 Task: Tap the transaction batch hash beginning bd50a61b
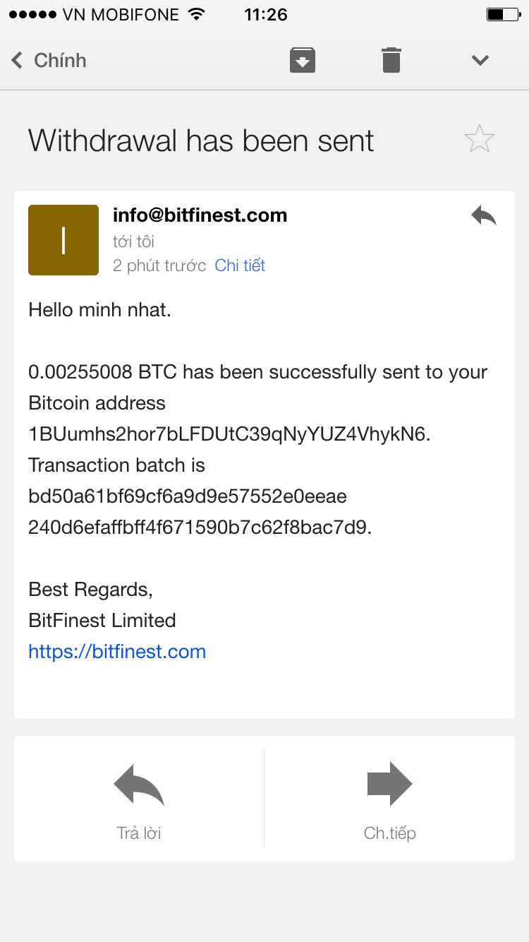coord(188,496)
